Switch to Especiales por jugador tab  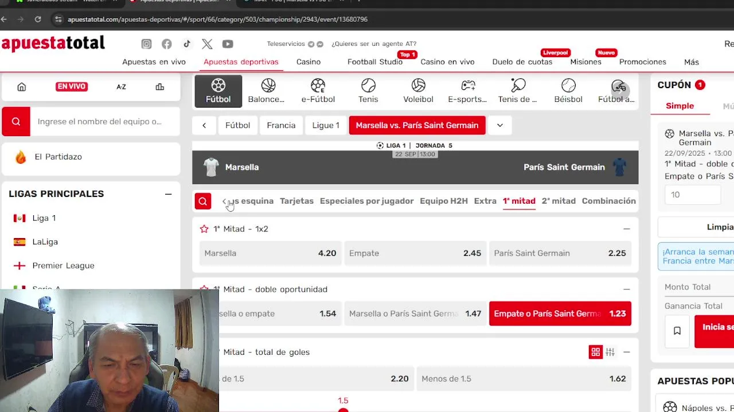click(x=366, y=201)
